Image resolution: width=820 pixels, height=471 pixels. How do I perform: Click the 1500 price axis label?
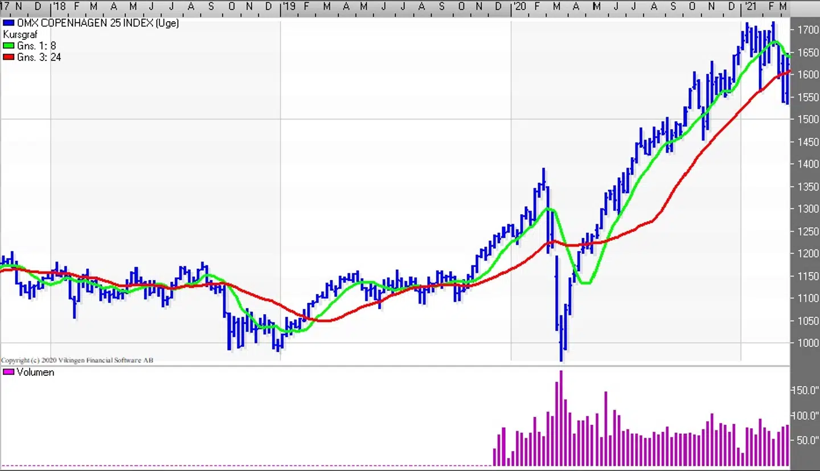pyautogui.click(x=808, y=119)
